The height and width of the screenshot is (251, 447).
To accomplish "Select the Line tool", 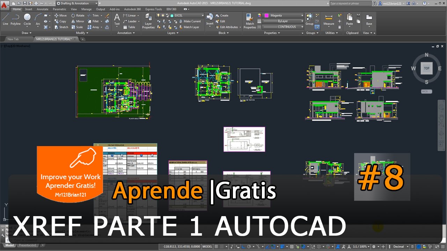I will click(x=5, y=19).
